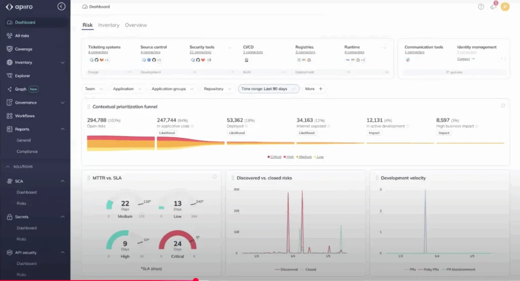Open the Application filter dropdown
The image size is (520, 281).
tap(127, 89)
